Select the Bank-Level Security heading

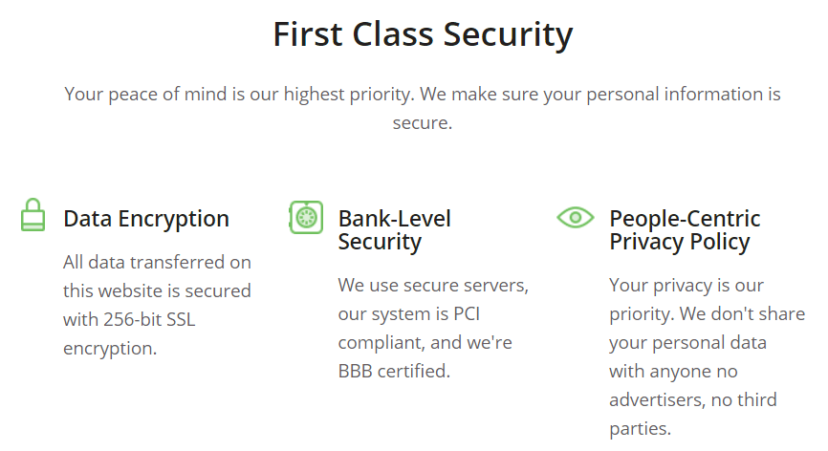coord(395,230)
